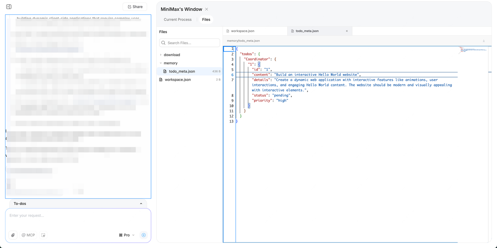Select the Files tab
This screenshot has height=248, width=497.
[206, 19]
